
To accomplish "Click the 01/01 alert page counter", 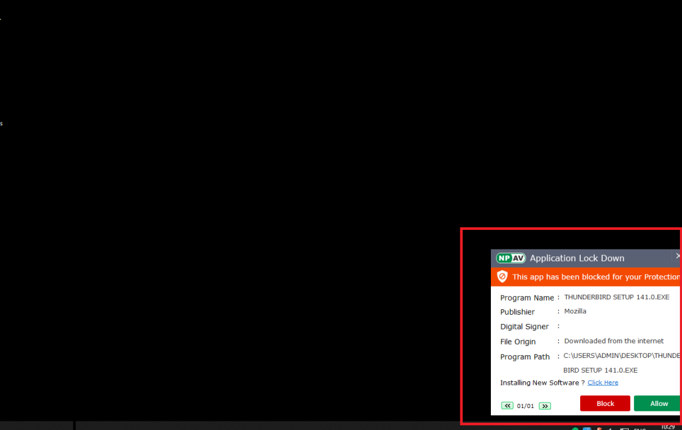I will pyautogui.click(x=525, y=405).
